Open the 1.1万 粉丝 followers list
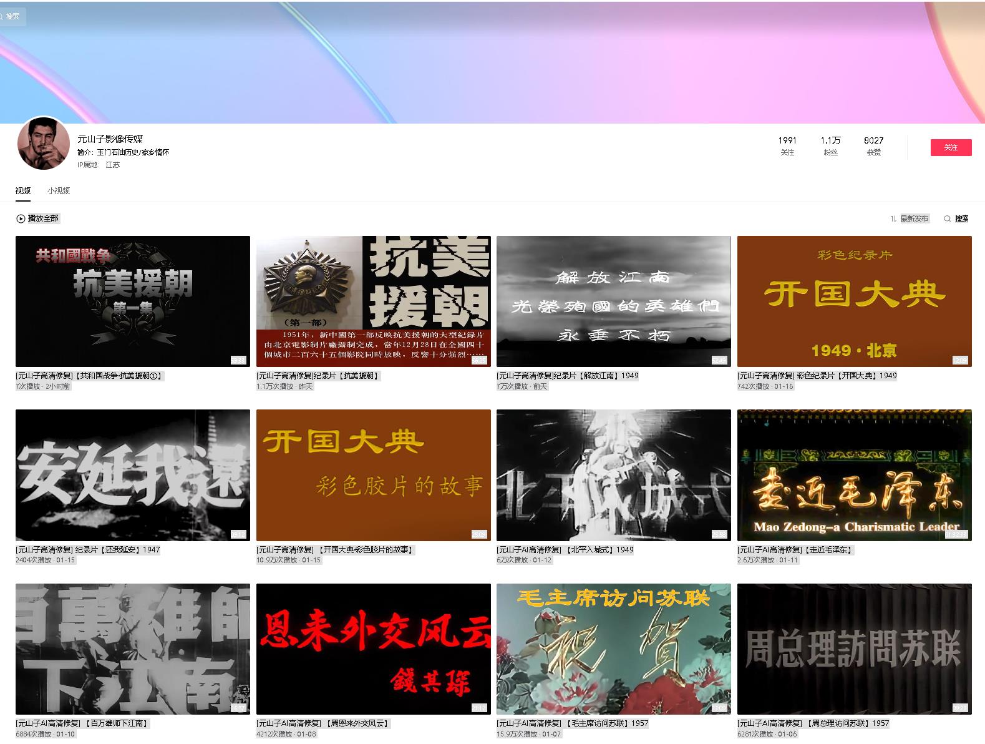 (830, 145)
